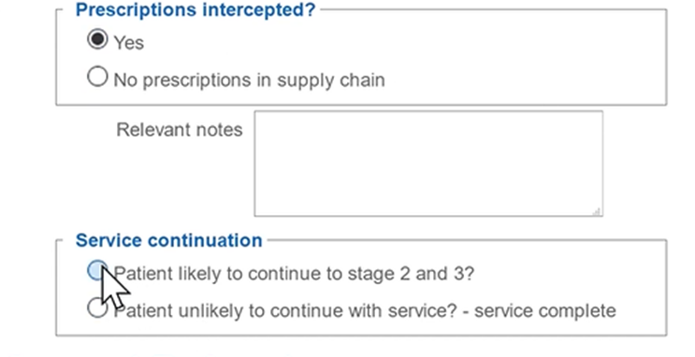Choose No prescriptions in supply chain radio
Screen dimensions: 695x357
[x=97, y=77]
